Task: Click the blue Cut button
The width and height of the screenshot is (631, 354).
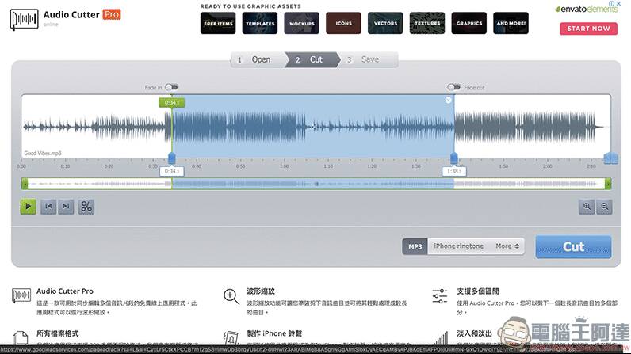Action: click(x=573, y=247)
